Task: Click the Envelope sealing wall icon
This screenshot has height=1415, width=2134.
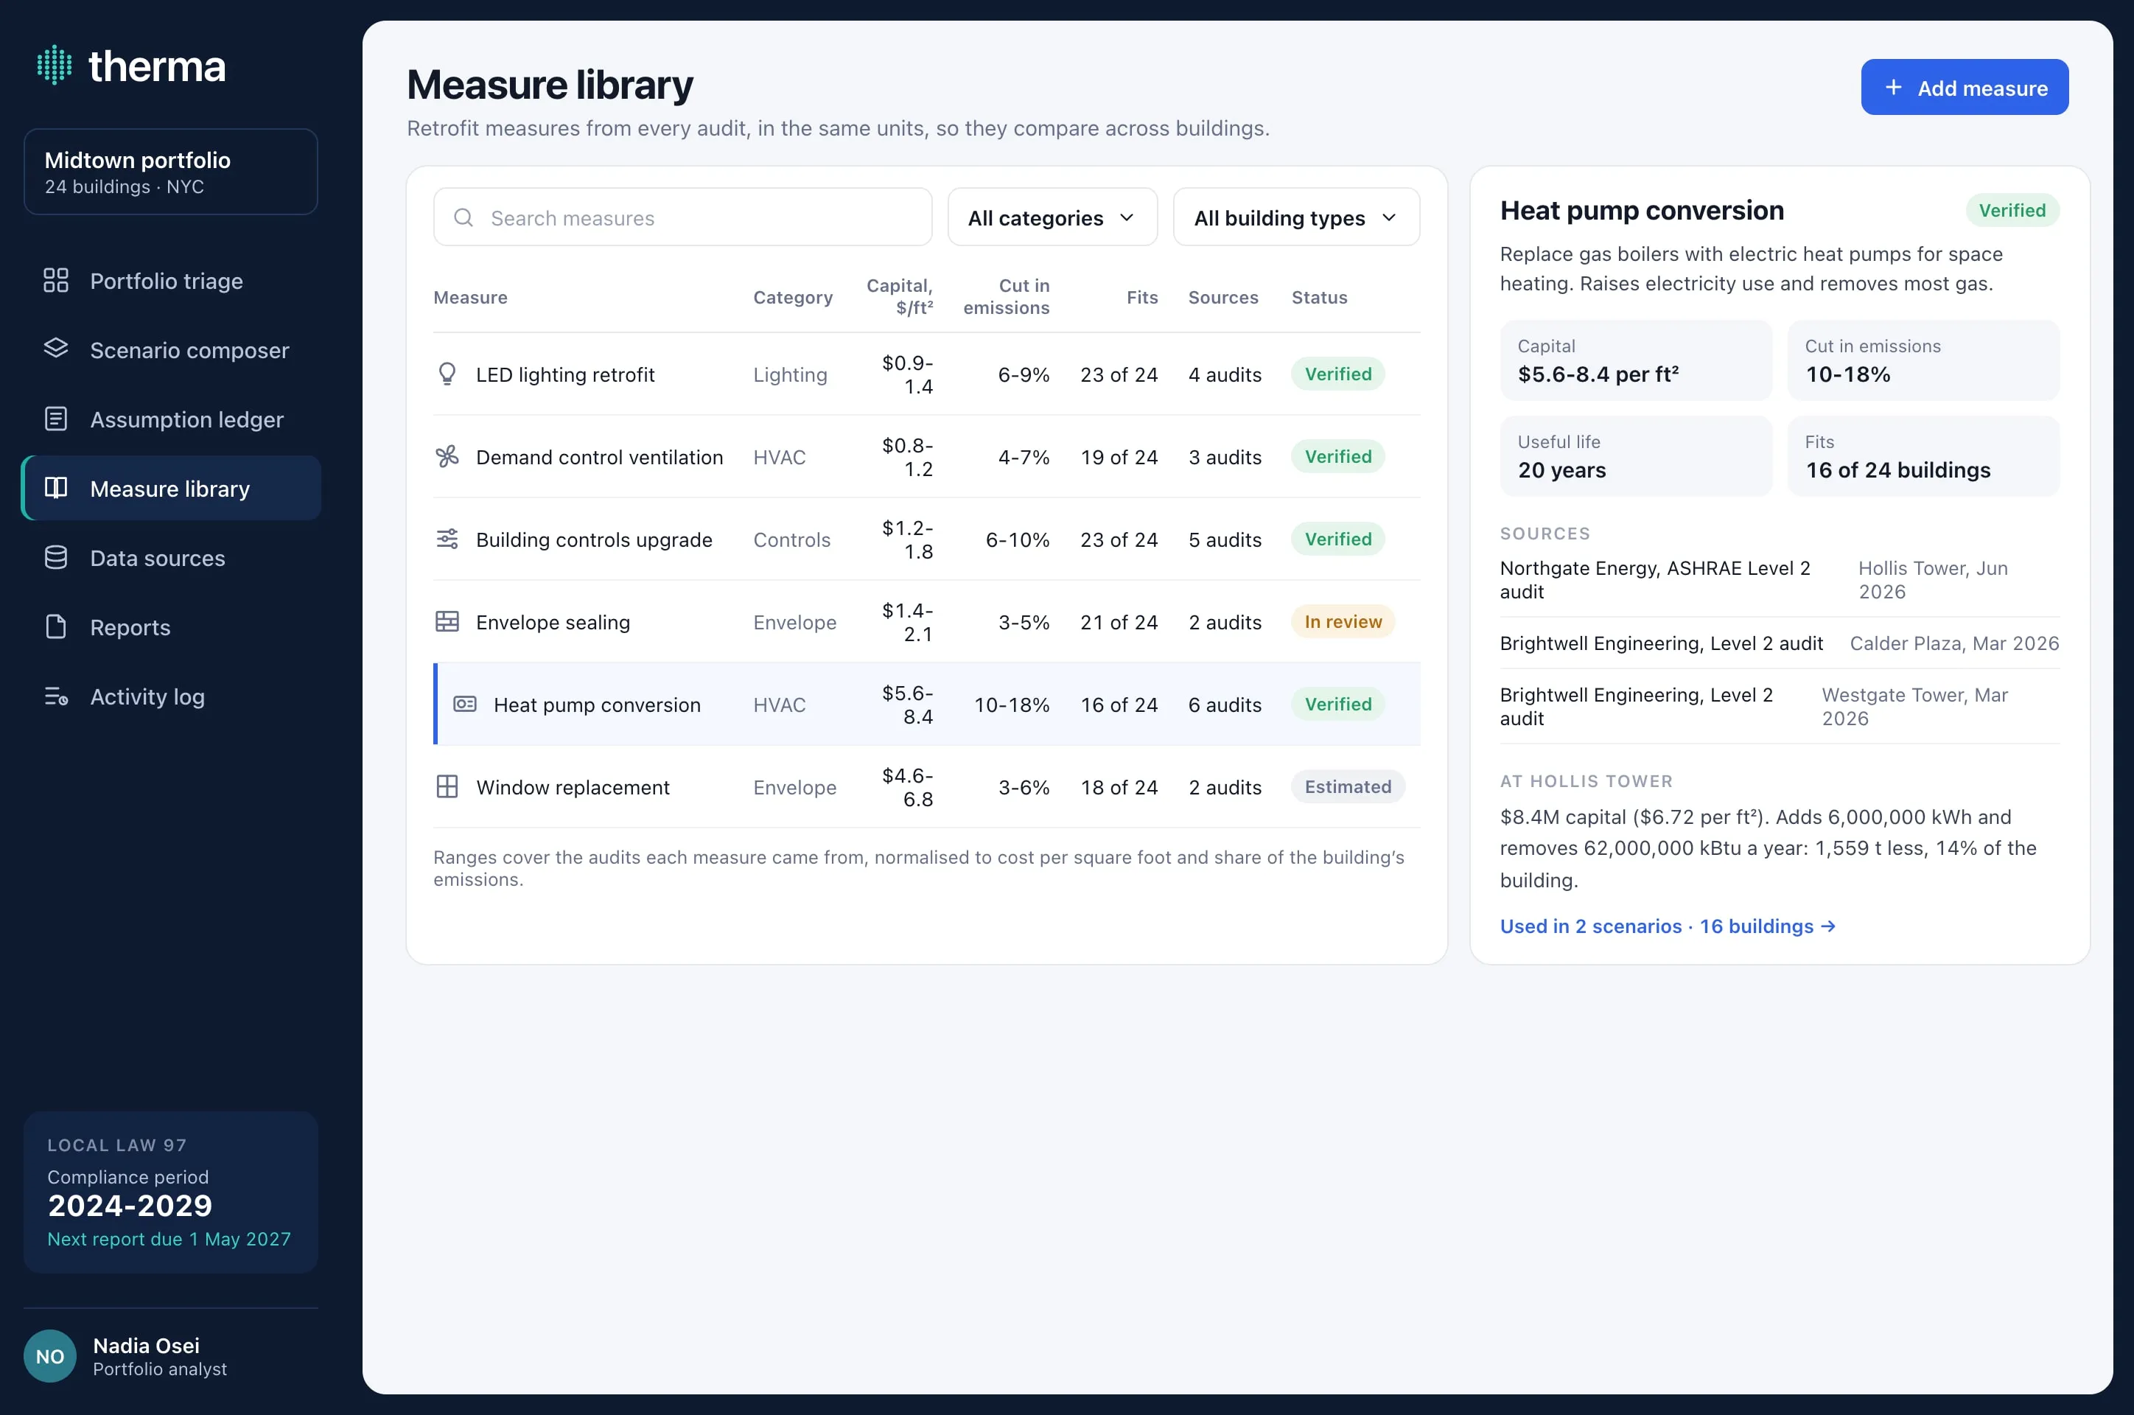Action: (447, 621)
